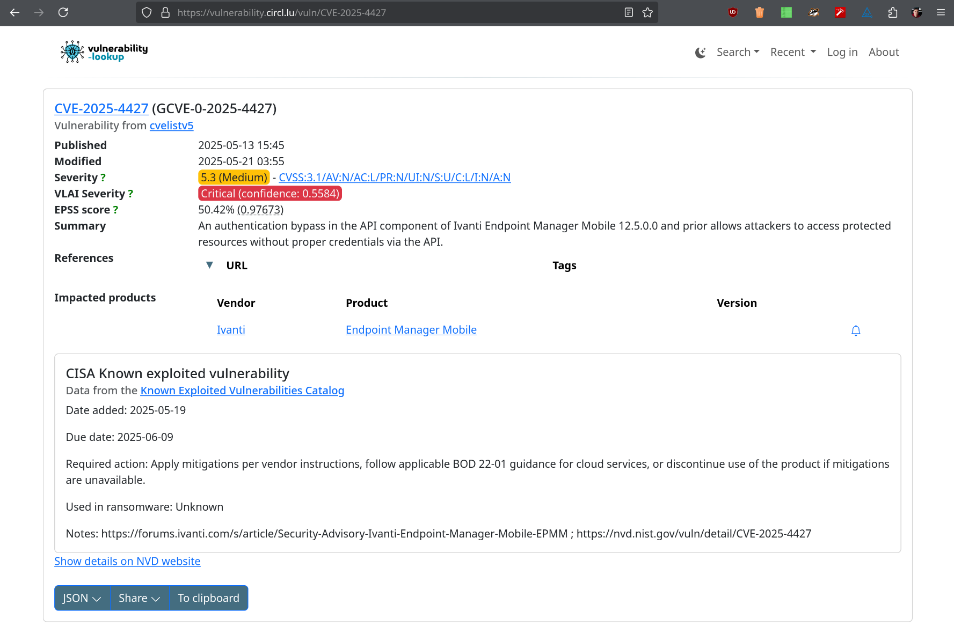The width and height of the screenshot is (954, 626).
Task: Toggle reader view in address bar
Action: [629, 12]
